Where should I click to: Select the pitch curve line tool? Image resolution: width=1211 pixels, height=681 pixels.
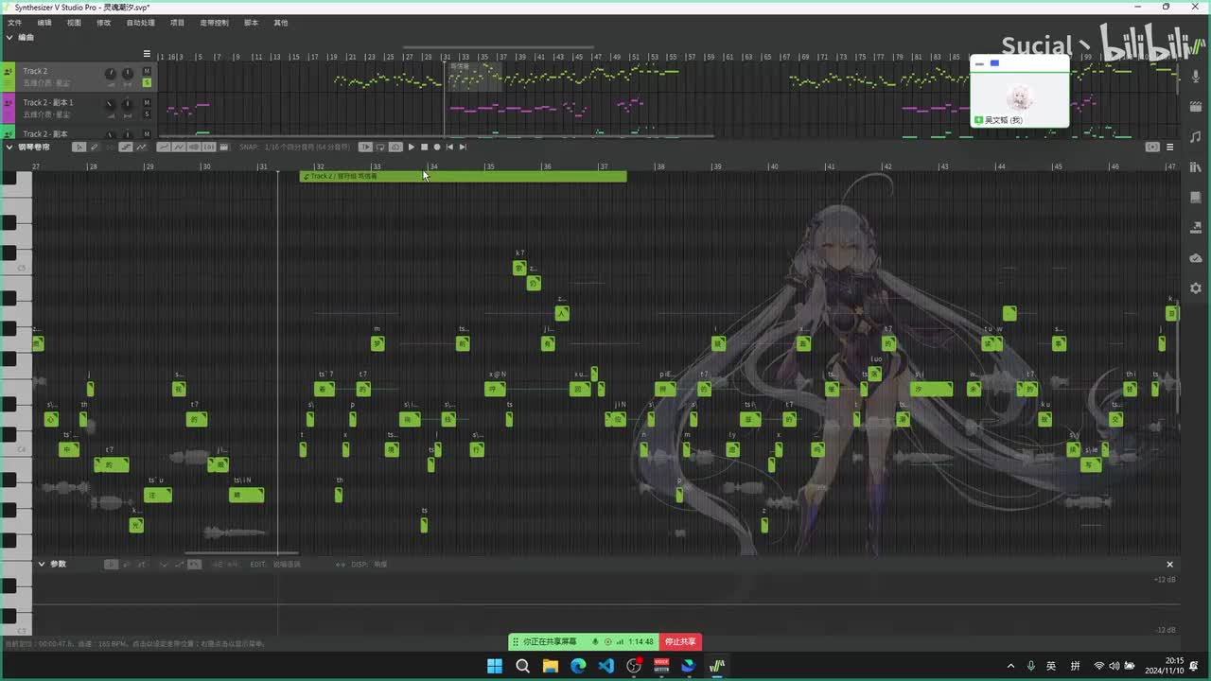pyautogui.click(x=142, y=147)
